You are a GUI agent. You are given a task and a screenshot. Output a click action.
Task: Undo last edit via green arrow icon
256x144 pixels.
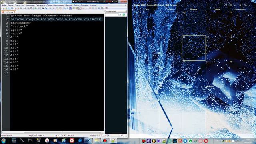coord(36,8)
